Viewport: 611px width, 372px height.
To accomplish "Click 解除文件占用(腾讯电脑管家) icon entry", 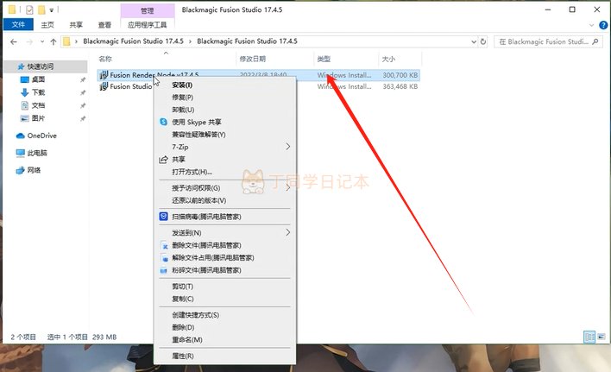I will pos(164,258).
